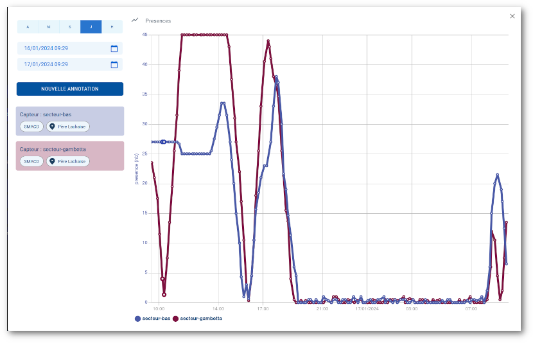
Task: Close the presences chart dialog
Action: coord(512,16)
